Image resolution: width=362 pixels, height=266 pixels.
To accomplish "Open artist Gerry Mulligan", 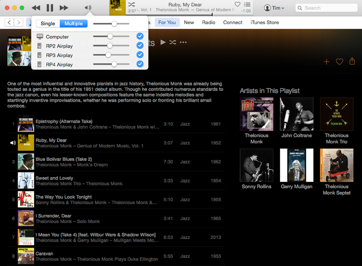I will tap(296, 169).
